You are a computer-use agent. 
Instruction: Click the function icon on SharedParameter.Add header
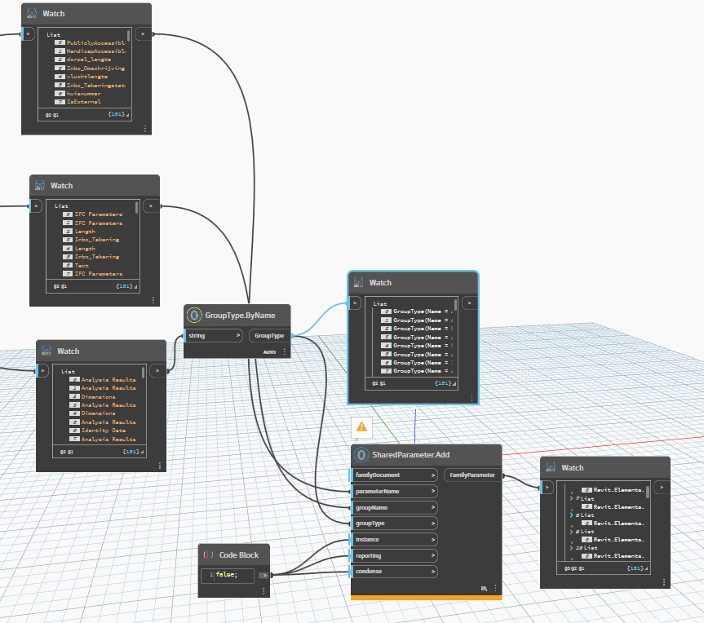(360, 455)
